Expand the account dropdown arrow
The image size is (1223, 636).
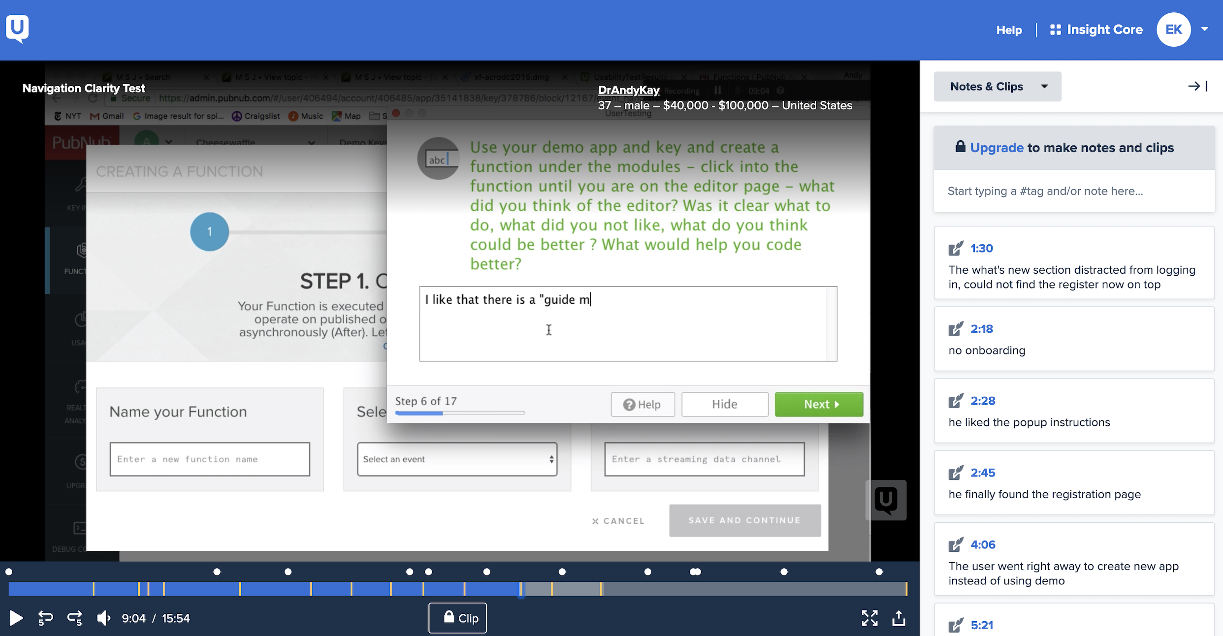[1205, 29]
